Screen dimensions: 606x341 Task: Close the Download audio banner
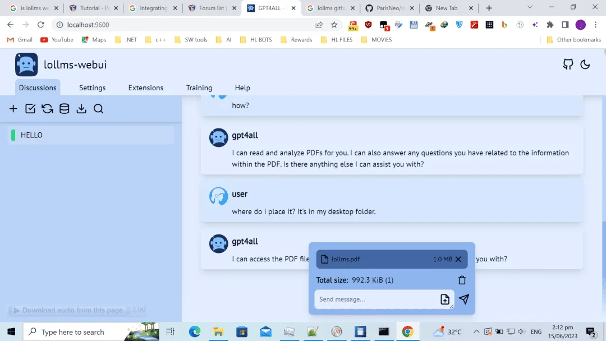[x=141, y=310]
